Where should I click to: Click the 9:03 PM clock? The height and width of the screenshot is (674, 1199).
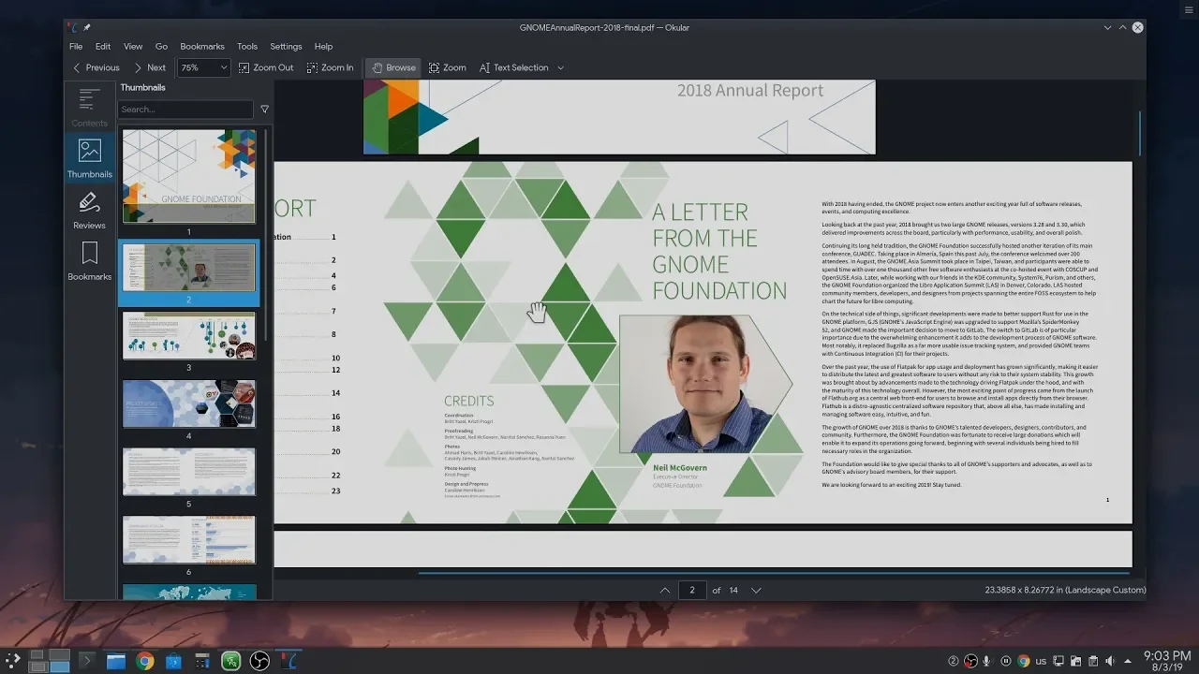(x=1167, y=655)
